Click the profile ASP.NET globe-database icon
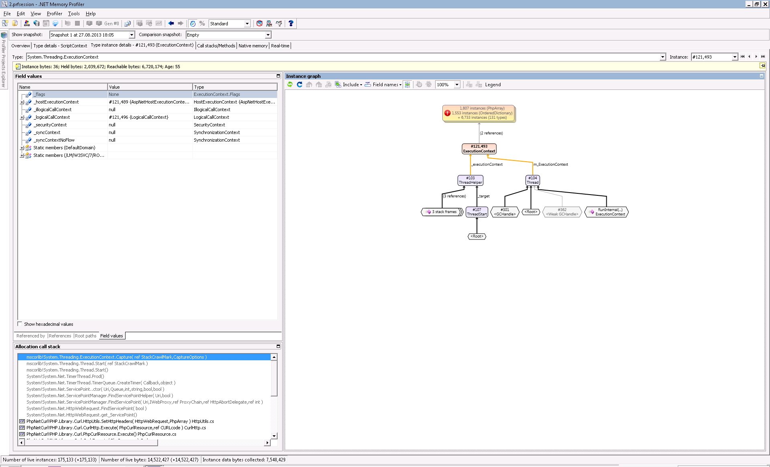This screenshot has height=467, width=770. (x=36, y=23)
